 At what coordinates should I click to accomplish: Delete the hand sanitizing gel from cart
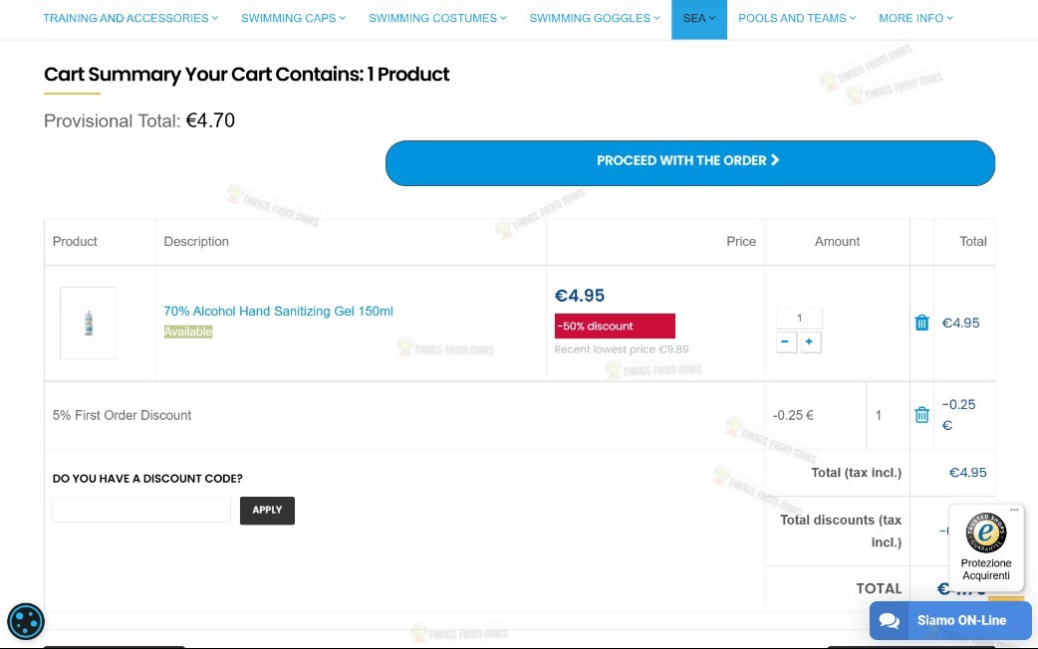click(921, 323)
